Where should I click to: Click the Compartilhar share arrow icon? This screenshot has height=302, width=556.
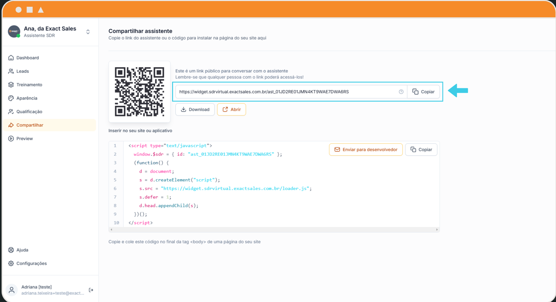coord(11,125)
